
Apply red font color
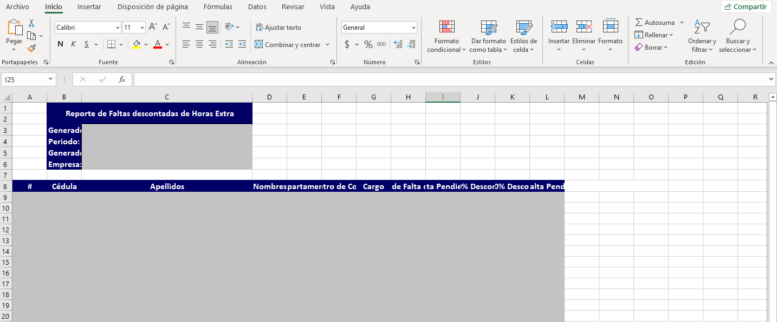(x=158, y=44)
